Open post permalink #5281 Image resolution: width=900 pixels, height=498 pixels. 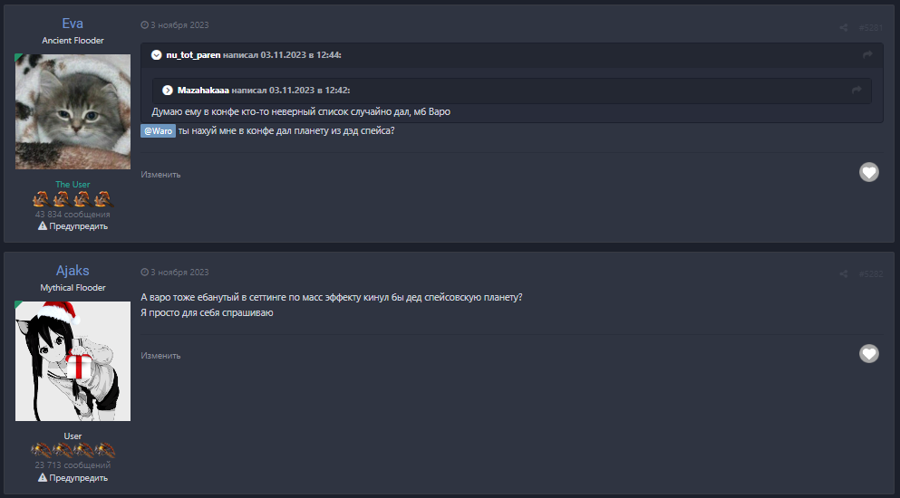[870, 28]
